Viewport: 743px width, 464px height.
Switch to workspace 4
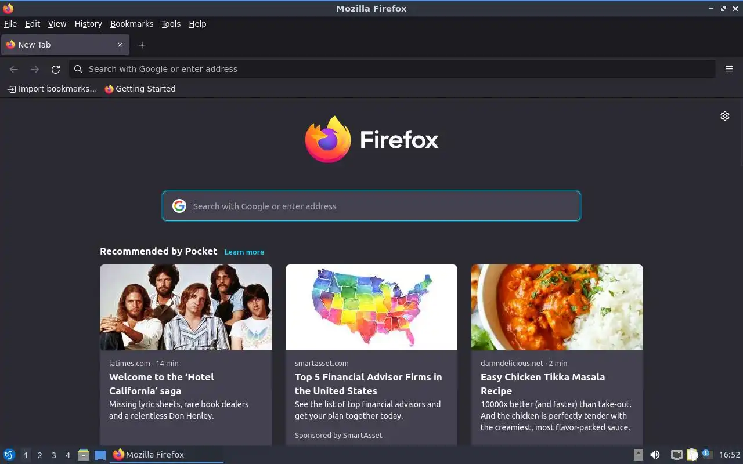[67, 455]
